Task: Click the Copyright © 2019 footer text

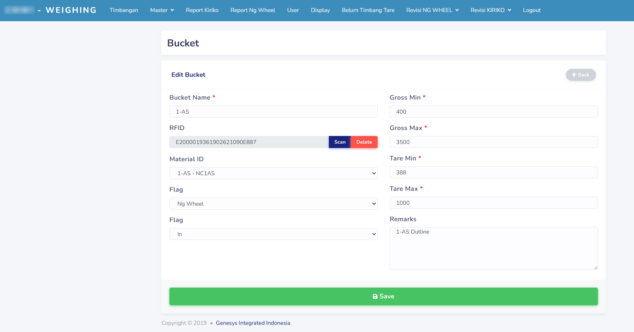Action: coord(184,323)
